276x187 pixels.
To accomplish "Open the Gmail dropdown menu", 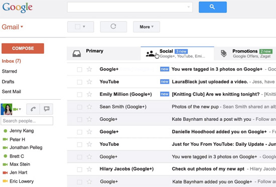I will pyautogui.click(x=13, y=27).
